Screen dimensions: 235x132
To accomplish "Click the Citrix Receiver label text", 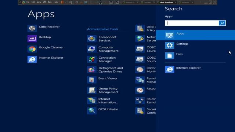I will pyautogui.click(x=49, y=27).
